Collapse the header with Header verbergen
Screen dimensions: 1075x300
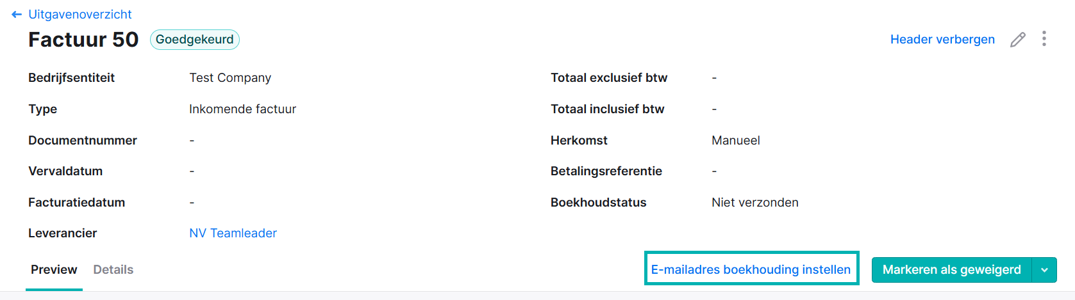pos(942,40)
